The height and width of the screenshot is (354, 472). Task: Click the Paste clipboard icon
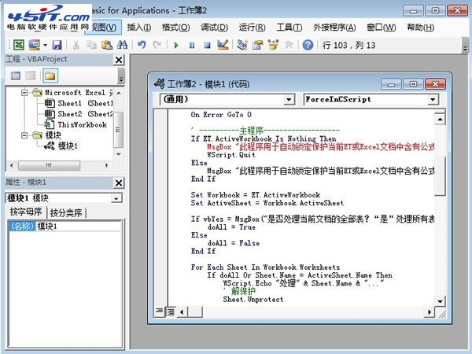(106, 45)
